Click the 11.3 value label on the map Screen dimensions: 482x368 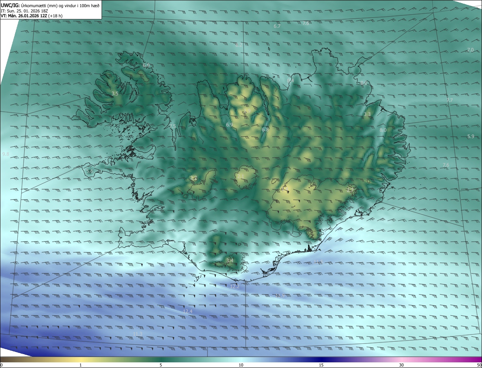tap(138, 334)
